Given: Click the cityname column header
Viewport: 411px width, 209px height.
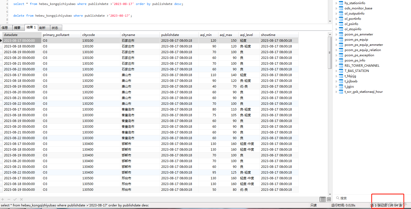Looking at the screenshot, I should point(140,35).
